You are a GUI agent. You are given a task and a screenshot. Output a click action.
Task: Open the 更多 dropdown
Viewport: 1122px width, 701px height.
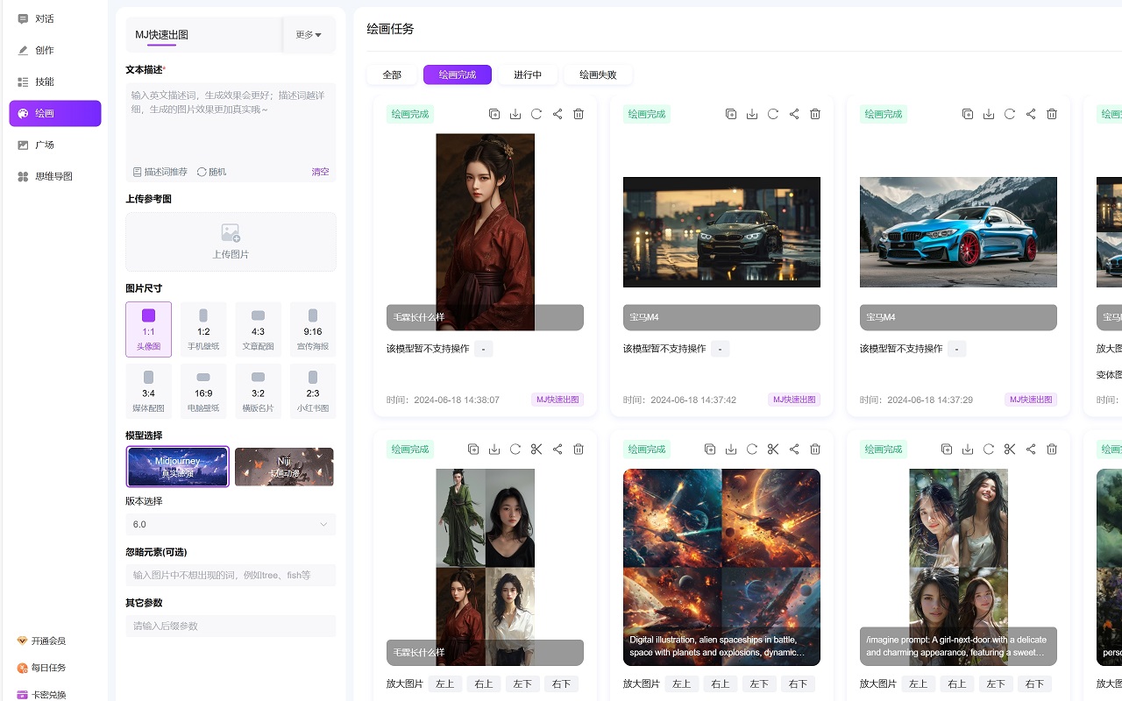(309, 35)
